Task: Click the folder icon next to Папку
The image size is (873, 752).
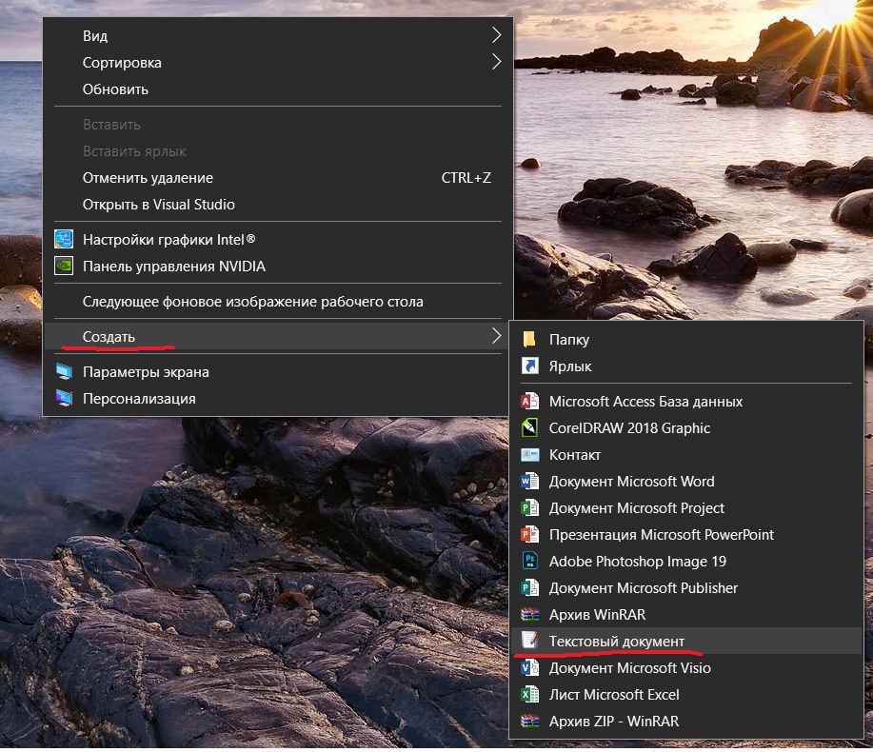Action: pyautogui.click(x=529, y=339)
